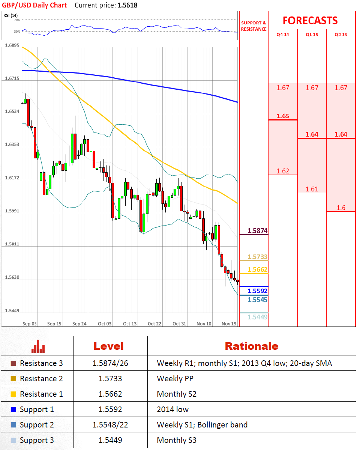Click the 1.65 median forecast for Q4 14
This screenshot has width=357, height=450.
(283, 116)
